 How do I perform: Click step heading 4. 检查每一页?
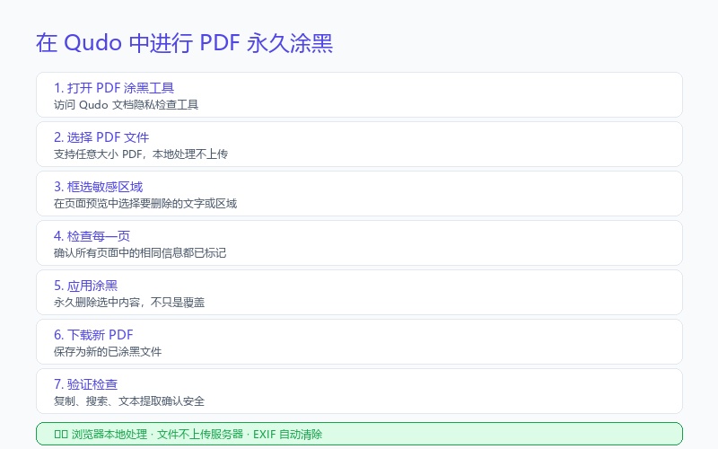92,236
